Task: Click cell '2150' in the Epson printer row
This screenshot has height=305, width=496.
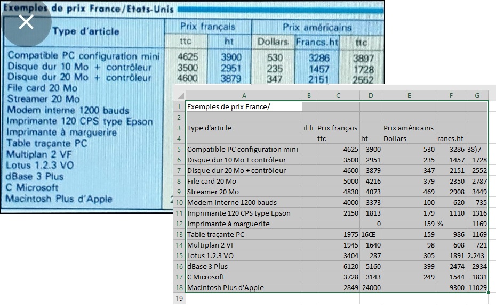Action: point(338,213)
